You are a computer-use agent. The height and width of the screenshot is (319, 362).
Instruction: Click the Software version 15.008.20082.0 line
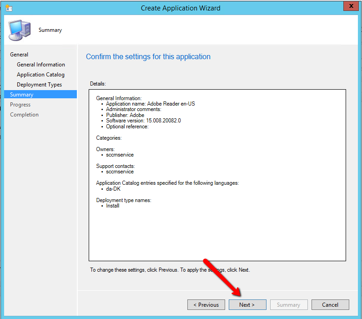[x=143, y=121]
